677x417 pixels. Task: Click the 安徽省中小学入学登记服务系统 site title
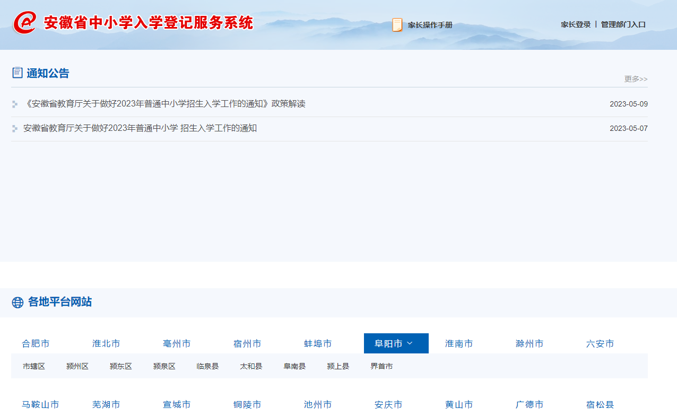click(x=149, y=23)
